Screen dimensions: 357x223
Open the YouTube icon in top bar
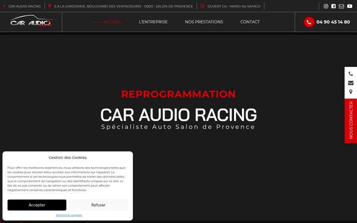pos(350,6)
